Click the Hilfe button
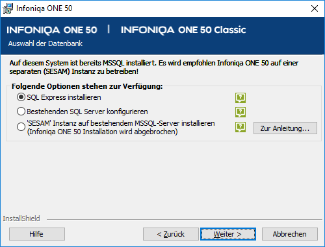The image size is (325, 247). point(37,234)
